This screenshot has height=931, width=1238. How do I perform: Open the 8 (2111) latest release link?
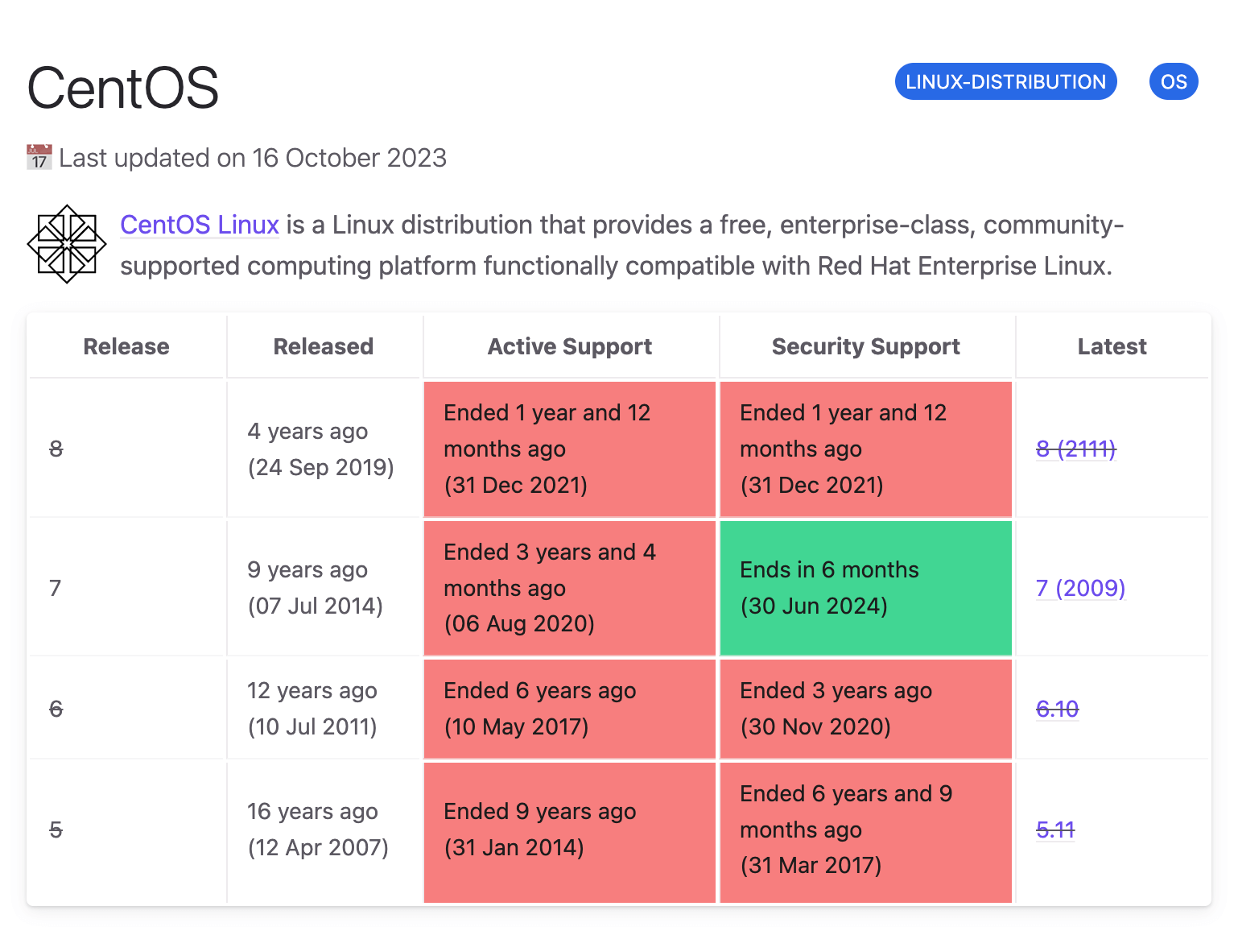(x=1075, y=449)
